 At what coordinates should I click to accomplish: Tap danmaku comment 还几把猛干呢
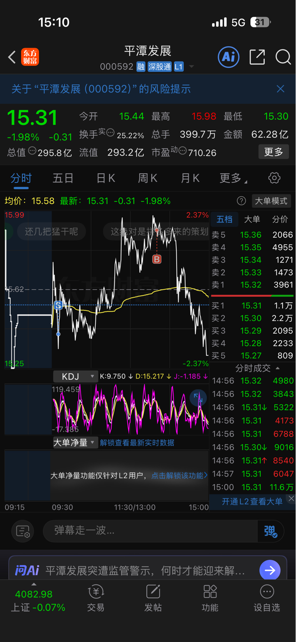(51, 231)
